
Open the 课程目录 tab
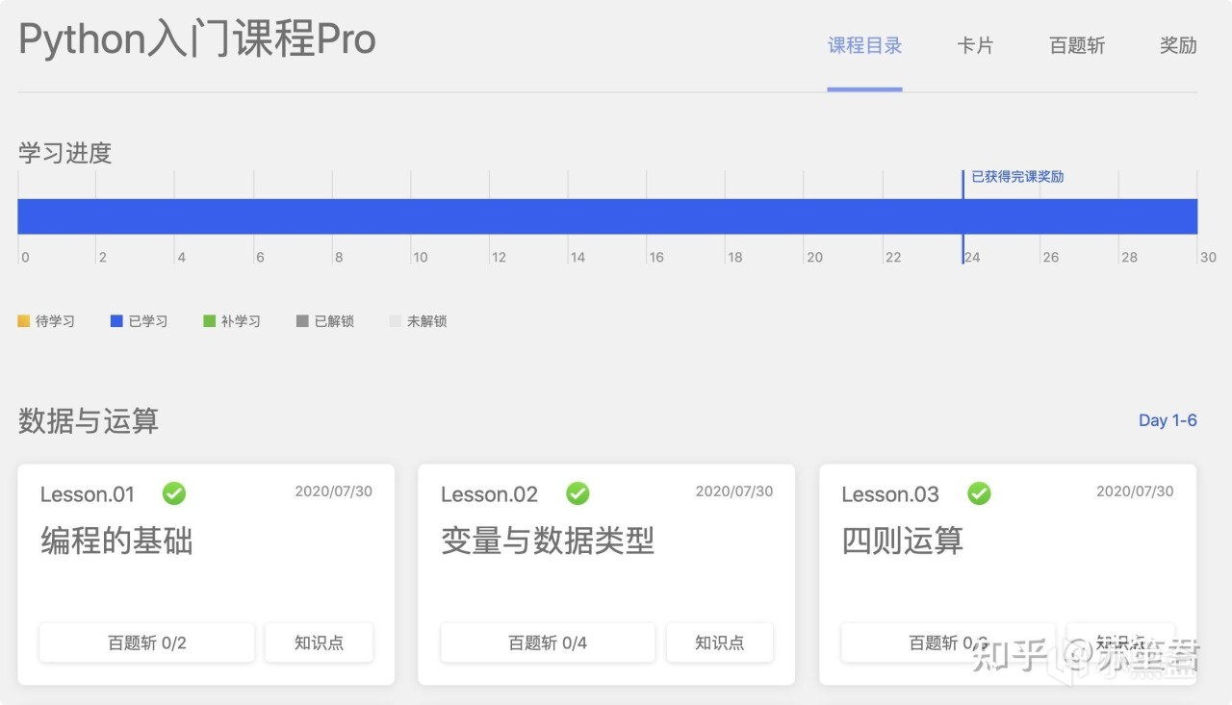[864, 45]
